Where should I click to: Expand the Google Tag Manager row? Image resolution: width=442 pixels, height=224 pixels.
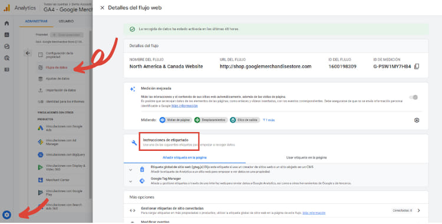(130, 182)
